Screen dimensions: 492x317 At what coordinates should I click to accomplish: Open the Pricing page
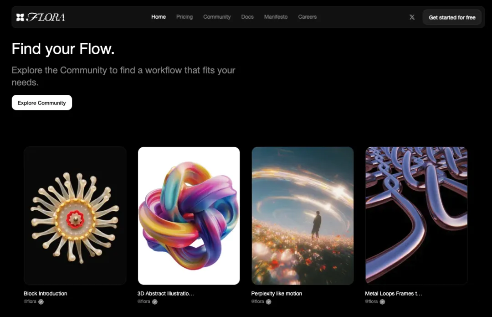coord(184,17)
